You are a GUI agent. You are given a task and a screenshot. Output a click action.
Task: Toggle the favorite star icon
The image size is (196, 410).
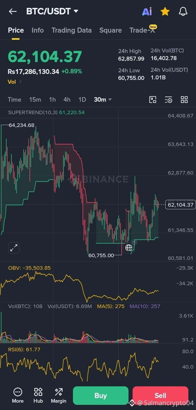pyautogui.click(x=165, y=11)
